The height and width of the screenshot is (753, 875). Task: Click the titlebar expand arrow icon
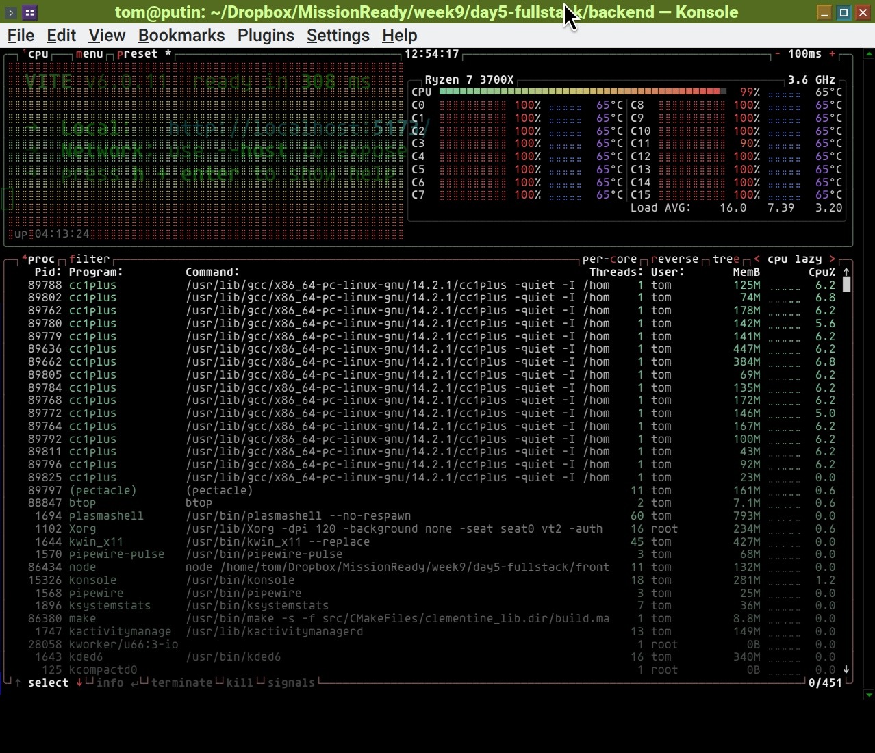click(10, 12)
